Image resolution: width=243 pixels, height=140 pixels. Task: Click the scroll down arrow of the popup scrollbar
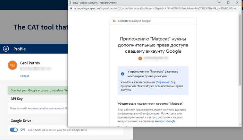(x=240, y=124)
